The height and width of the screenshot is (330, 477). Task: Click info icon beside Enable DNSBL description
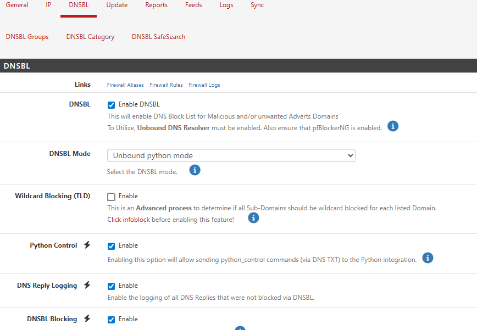[x=392, y=126]
